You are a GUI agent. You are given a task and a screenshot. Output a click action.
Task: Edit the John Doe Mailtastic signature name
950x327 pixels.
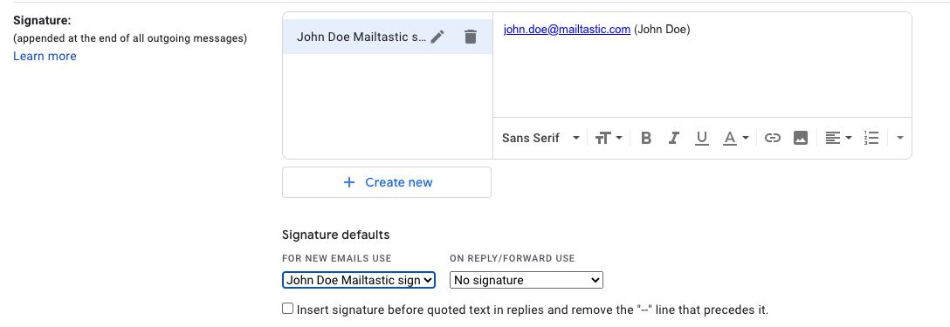coord(437,37)
